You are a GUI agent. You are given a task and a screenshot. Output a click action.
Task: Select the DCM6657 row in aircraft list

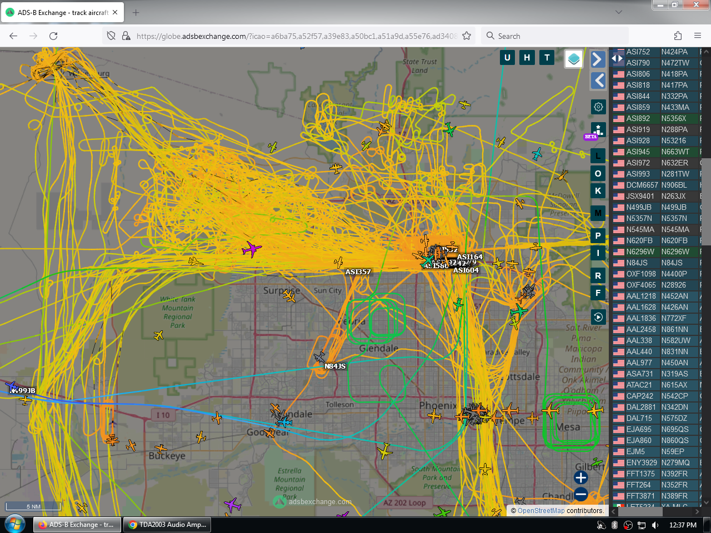click(657, 185)
